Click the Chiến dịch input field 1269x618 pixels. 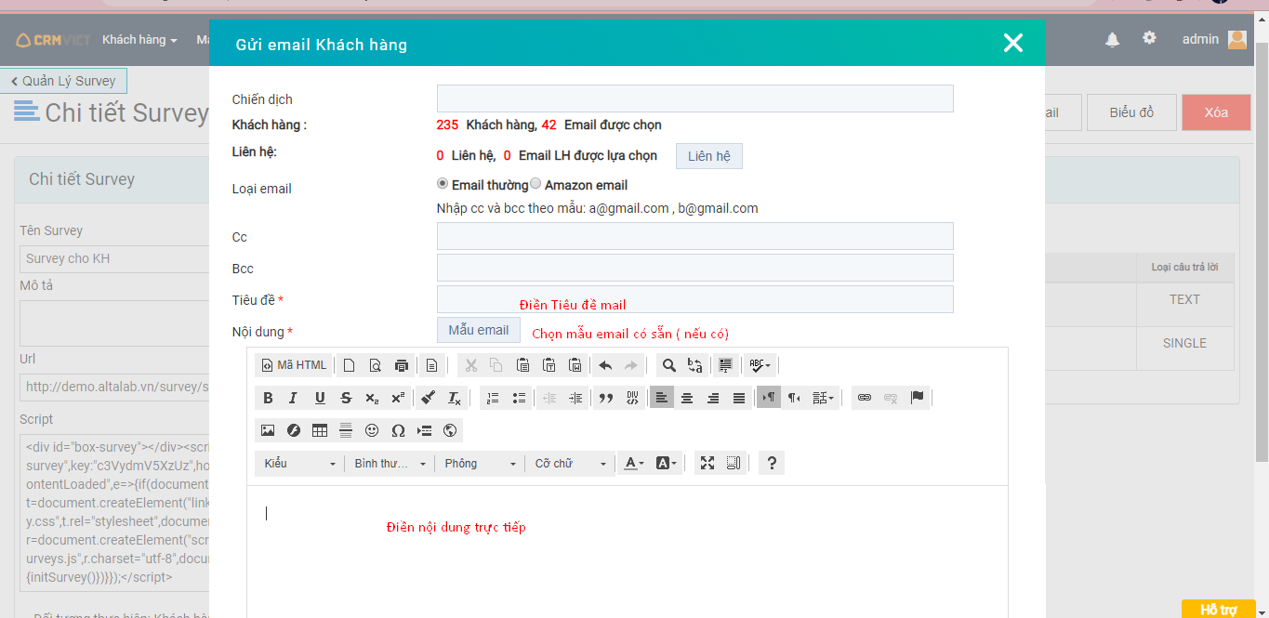tap(695, 99)
